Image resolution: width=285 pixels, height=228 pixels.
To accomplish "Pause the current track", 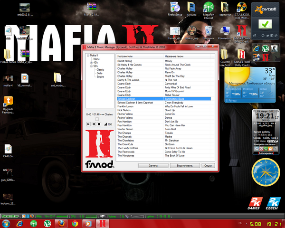I will (x=94, y=124).
